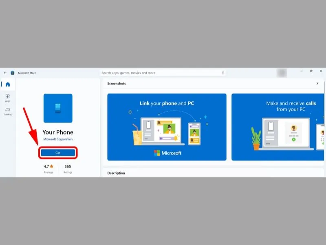This screenshot has height=245, width=326.
Task: Expand screenshots with the chevron arrow
Action: (x=317, y=84)
